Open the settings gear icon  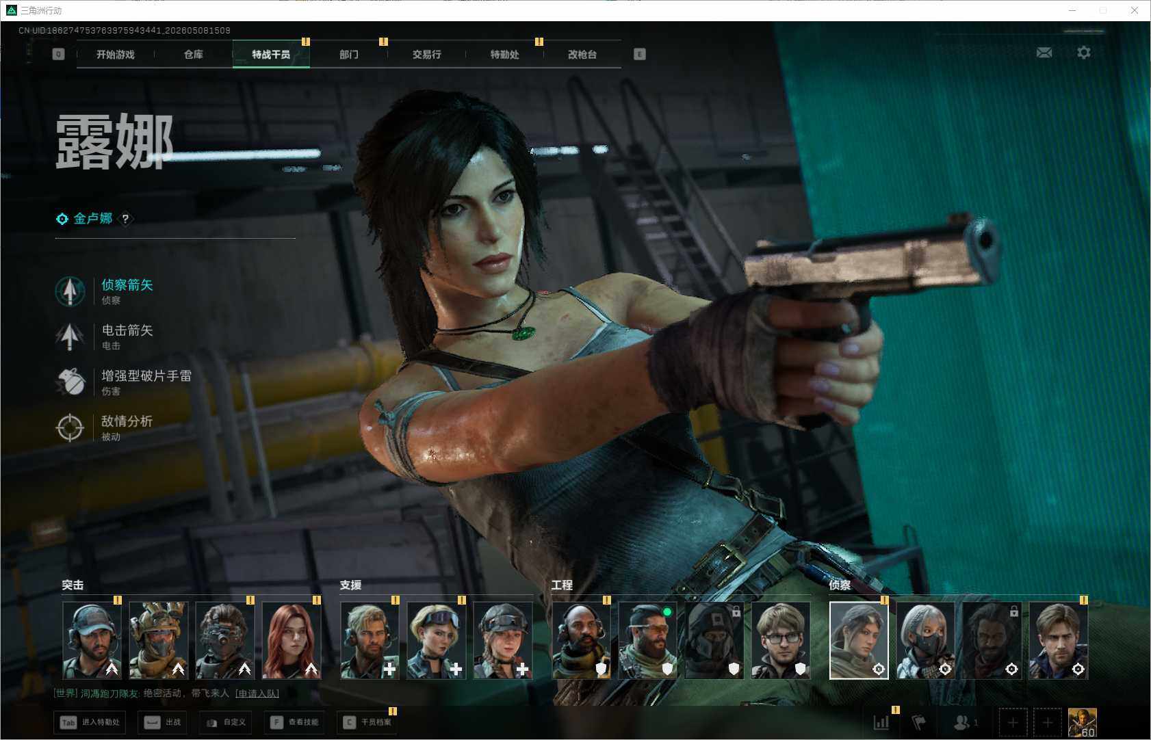(1084, 53)
